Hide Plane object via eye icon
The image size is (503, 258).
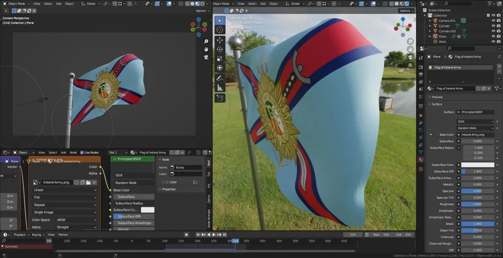coord(494,36)
